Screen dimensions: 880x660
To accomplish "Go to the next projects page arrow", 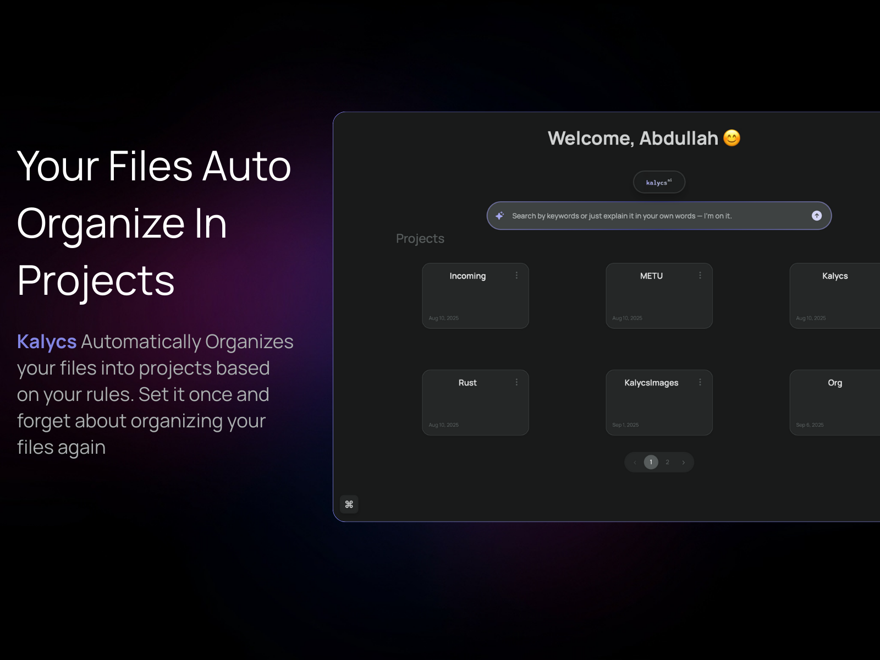I will click(x=684, y=463).
